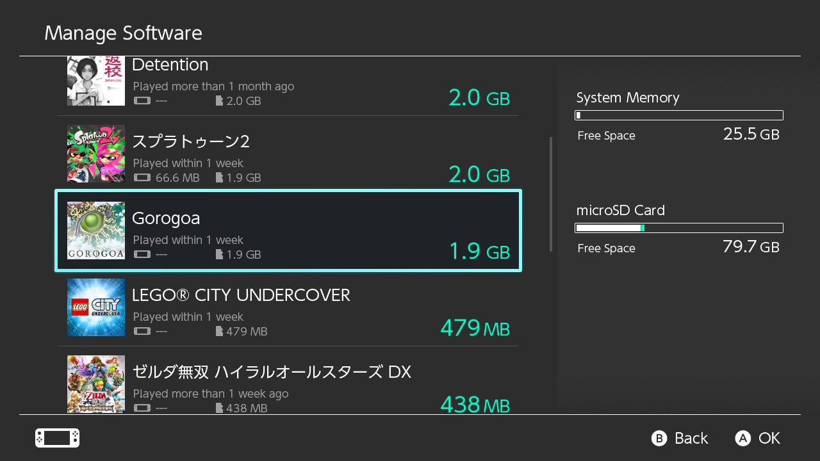This screenshot has width=820, height=461.
Task: Click the System Memory section header
Action: (627, 97)
